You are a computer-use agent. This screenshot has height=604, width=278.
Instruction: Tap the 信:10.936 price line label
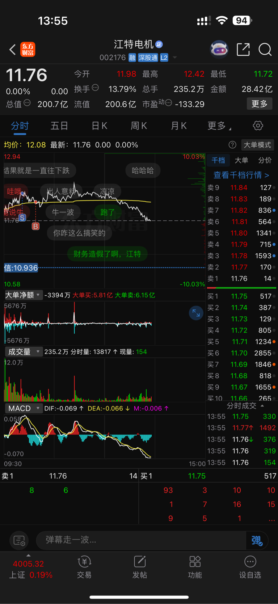pos(21,268)
